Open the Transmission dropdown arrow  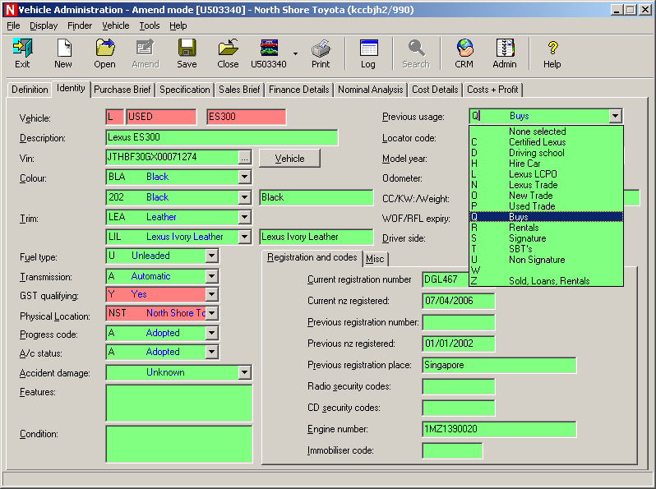212,277
